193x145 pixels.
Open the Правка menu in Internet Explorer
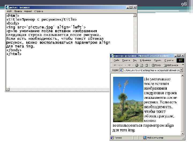click(126, 60)
